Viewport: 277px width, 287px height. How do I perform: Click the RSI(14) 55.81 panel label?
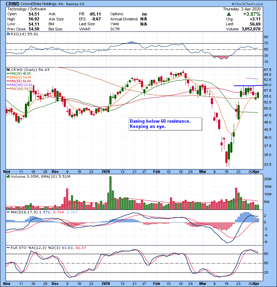24,34
